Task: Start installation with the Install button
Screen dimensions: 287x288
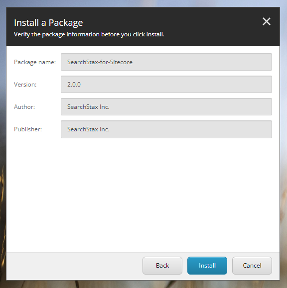Action: click(207, 266)
